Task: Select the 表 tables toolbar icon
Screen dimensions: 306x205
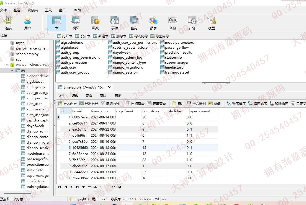Action: 56,23
